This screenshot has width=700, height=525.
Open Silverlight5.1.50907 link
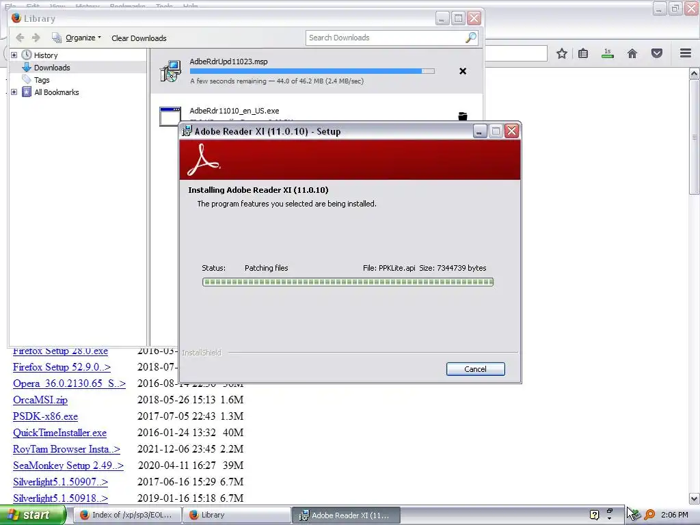(60, 482)
